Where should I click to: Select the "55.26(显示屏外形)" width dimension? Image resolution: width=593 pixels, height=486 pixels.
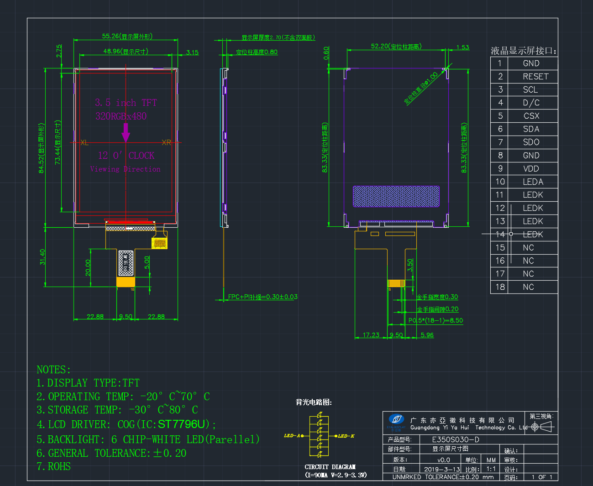pyautogui.click(x=127, y=36)
